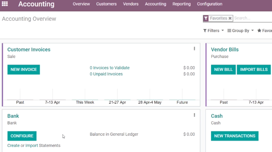Open the Vendors menu
Screen dimensions: 272x152
[130, 4]
